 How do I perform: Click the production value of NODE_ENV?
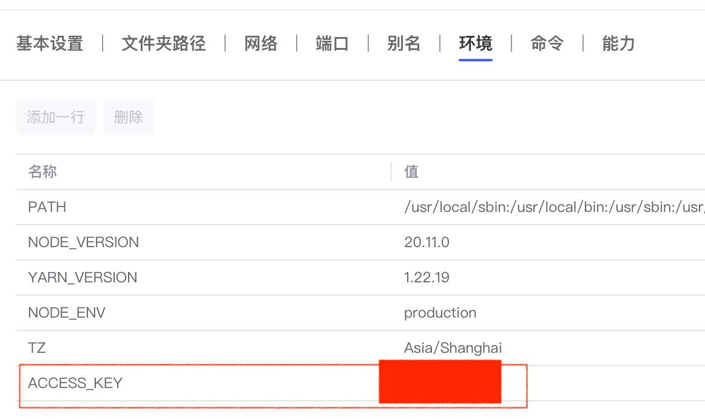[x=440, y=313]
